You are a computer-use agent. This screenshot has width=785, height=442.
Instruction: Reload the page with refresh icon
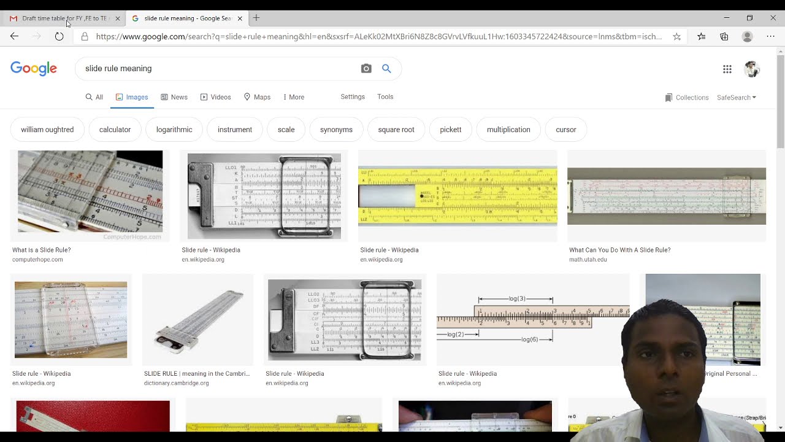[59, 37]
